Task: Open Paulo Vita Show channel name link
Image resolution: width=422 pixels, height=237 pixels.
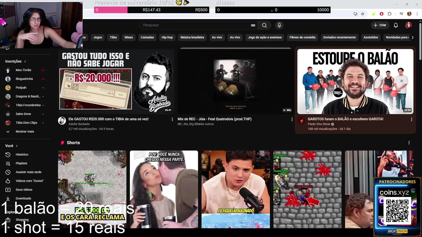Action: tap(319, 124)
